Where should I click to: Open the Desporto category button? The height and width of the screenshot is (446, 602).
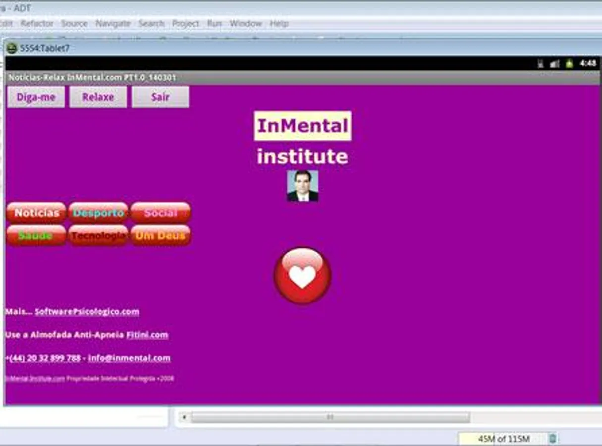[x=99, y=213]
